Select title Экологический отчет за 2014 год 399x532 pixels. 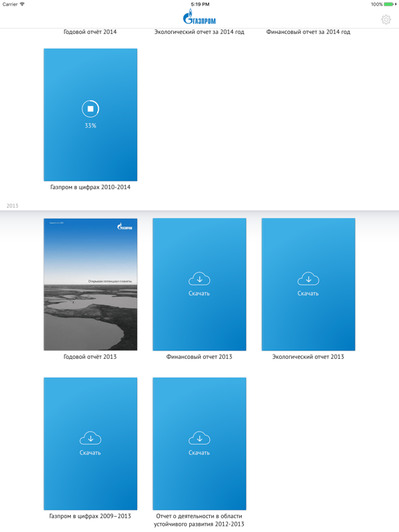pos(199,32)
